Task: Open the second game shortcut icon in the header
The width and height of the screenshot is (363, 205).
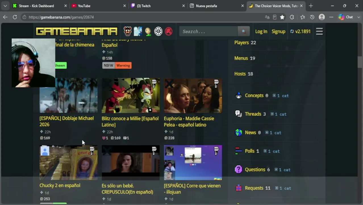Action: [138, 31]
